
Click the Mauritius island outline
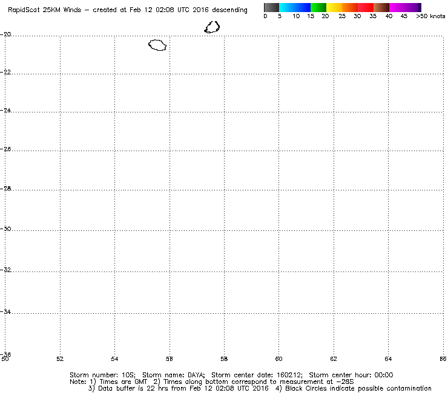click(x=212, y=27)
